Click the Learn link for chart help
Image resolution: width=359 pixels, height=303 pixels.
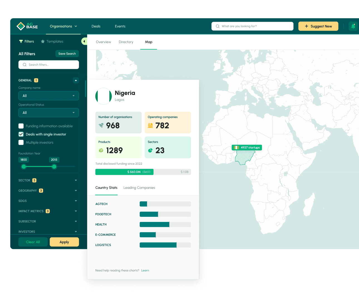point(145,270)
